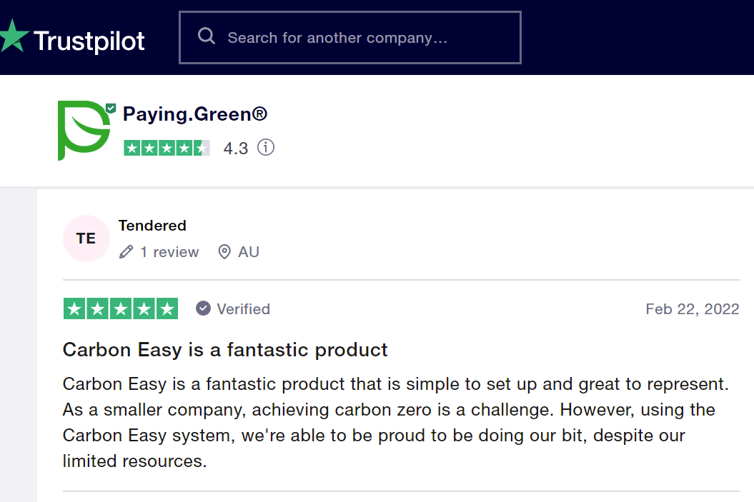
Task: Click the Paying.Green leaf logo
Action: pos(84,131)
